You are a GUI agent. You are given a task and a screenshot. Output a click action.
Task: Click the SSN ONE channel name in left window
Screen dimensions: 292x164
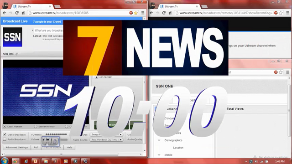(x=8, y=54)
